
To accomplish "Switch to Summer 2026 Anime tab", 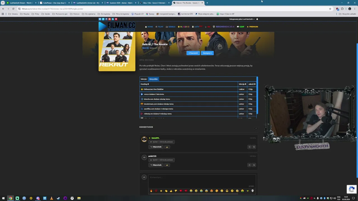I will pos(121,3).
